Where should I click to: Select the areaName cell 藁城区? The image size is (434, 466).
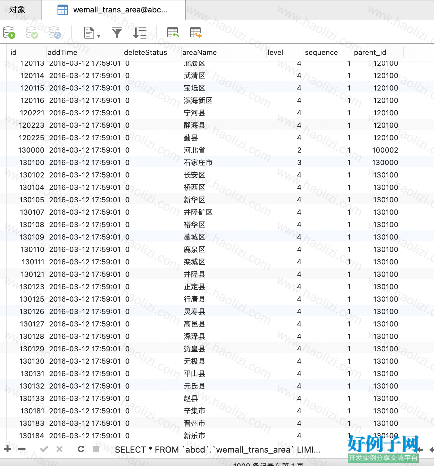tap(194, 237)
